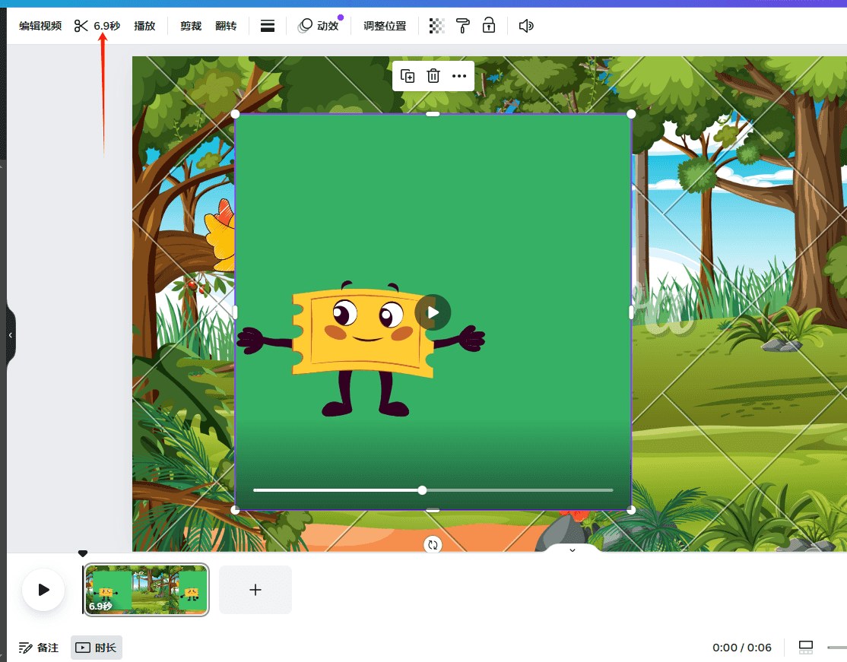Toggle the 时长 (Duration) timeline button
Viewport: 847px width, 662px height.
97,648
